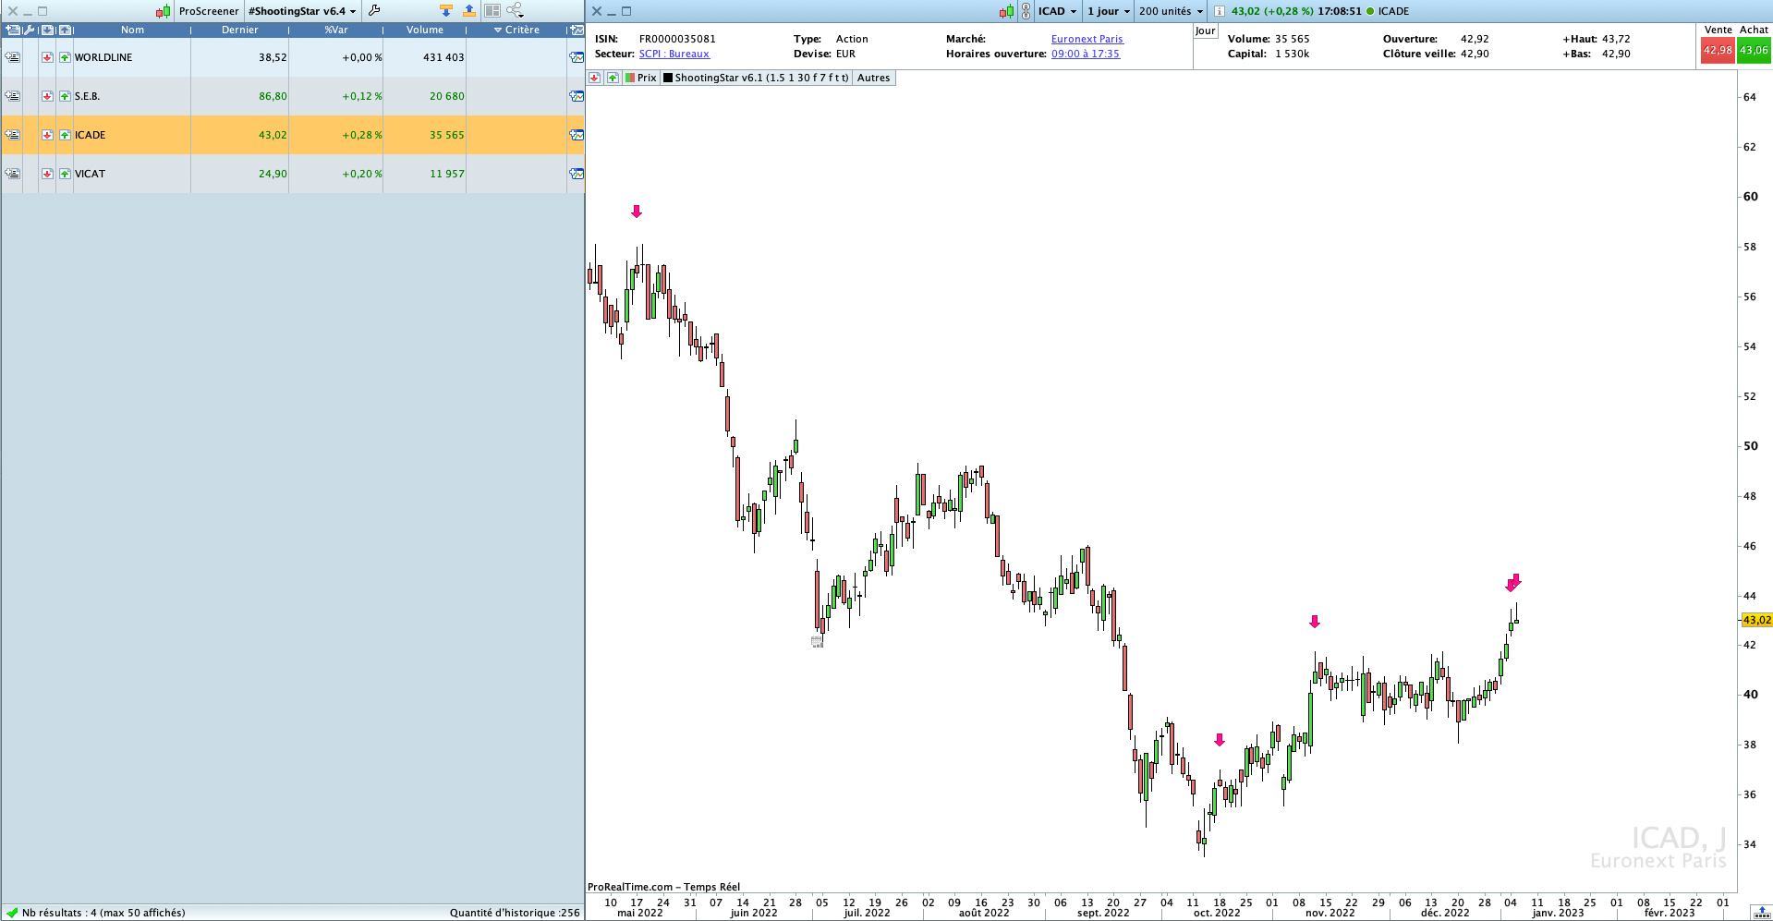
Task: Open the #ShootingStar v6.4 screener dropdown
Action: tap(301, 11)
